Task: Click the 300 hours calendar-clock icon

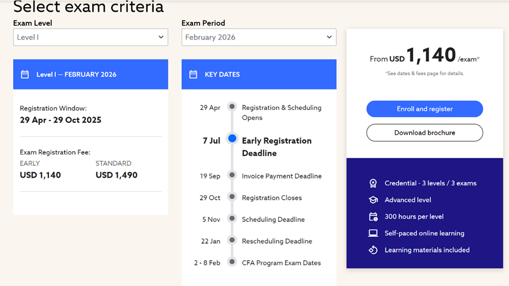Action: click(x=373, y=217)
